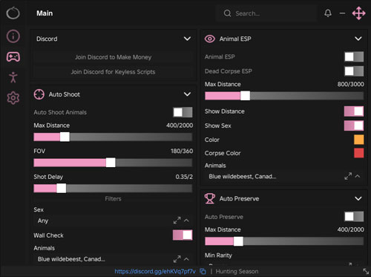Click the pink move arrows icon
The width and height of the screenshot is (371, 277).
358,13
